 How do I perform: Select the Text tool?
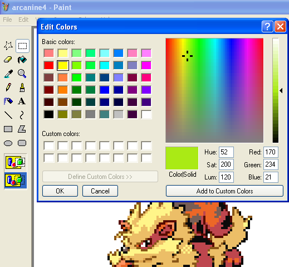pos(22,101)
